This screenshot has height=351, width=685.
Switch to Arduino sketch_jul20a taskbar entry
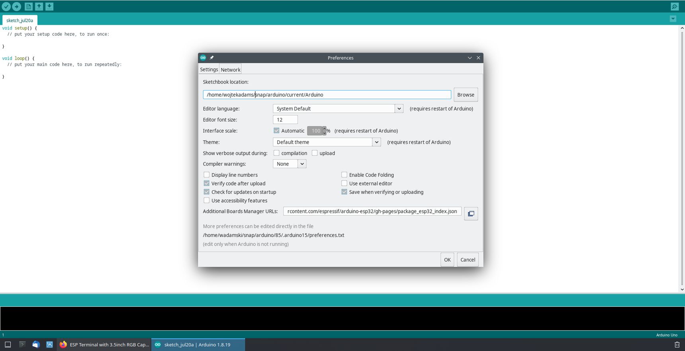point(198,345)
